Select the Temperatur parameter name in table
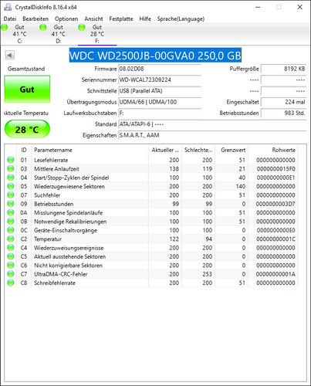The height and width of the screenshot is (386, 311). [x=48, y=239]
